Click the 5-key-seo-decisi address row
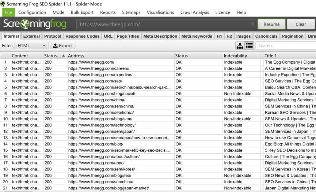316x192 pixels. coord(119,150)
